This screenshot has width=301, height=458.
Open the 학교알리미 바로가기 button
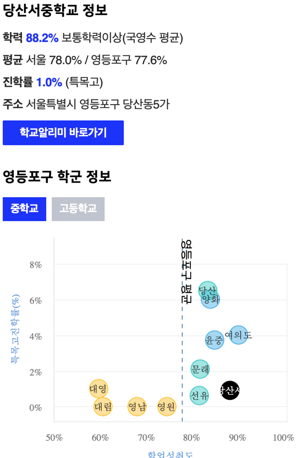(x=63, y=133)
